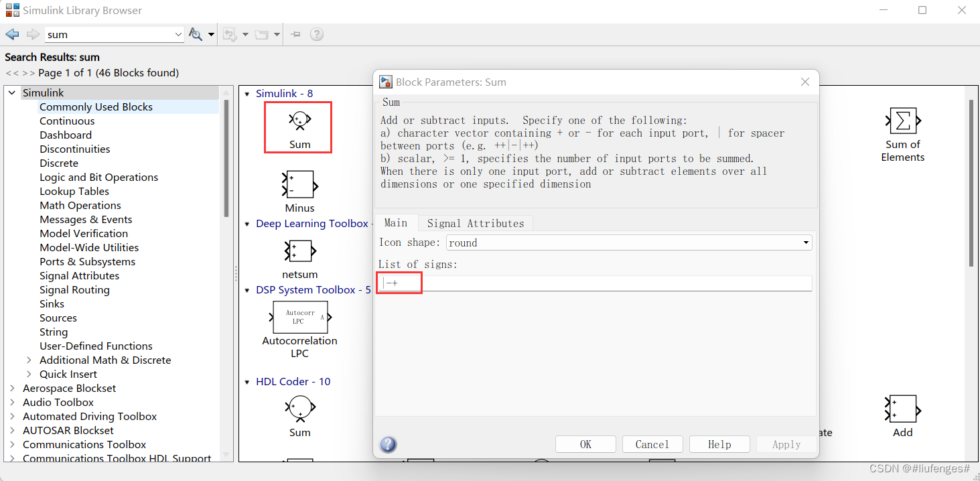
Task: Select Dashboard library in tree
Action: 66,135
